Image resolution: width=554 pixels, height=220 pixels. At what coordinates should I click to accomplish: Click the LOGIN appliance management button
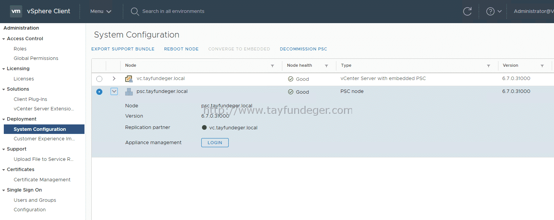[215, 143]
